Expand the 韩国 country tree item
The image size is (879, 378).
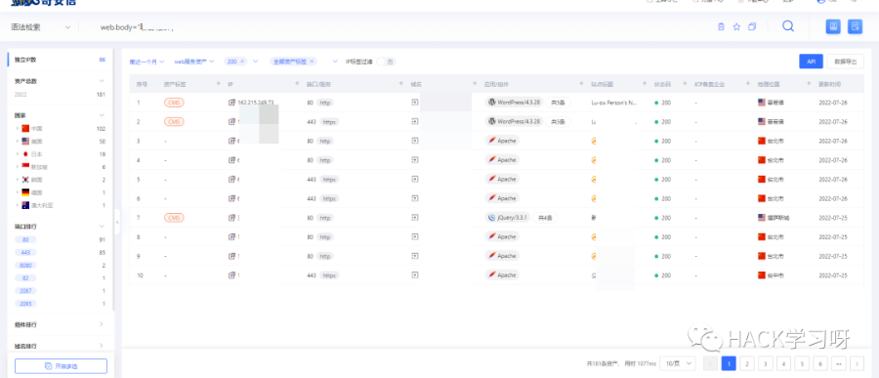(x=18, y=180)
